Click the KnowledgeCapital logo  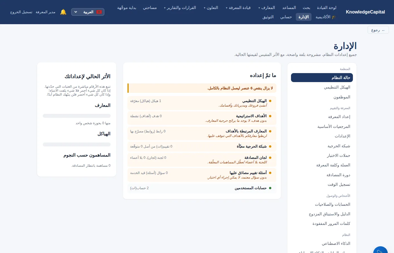tap(365, 12)
